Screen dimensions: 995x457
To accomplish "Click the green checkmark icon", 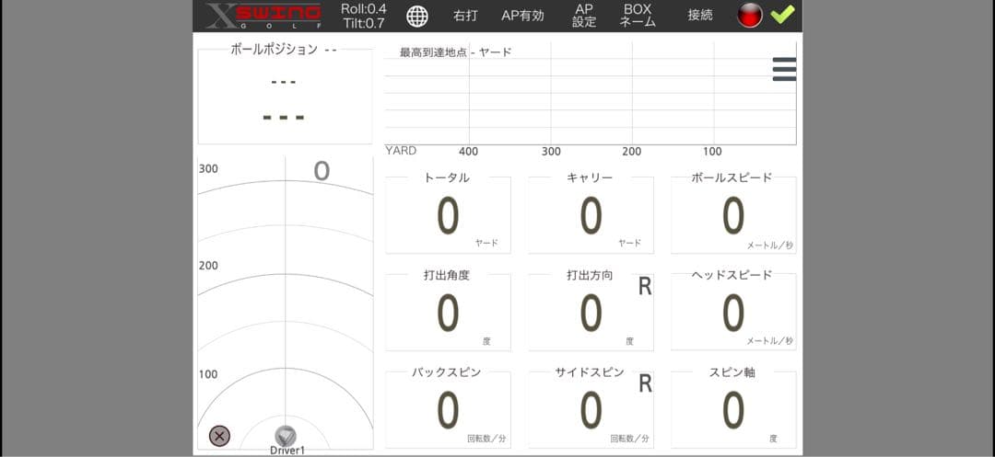I will [x=782, y=15].
